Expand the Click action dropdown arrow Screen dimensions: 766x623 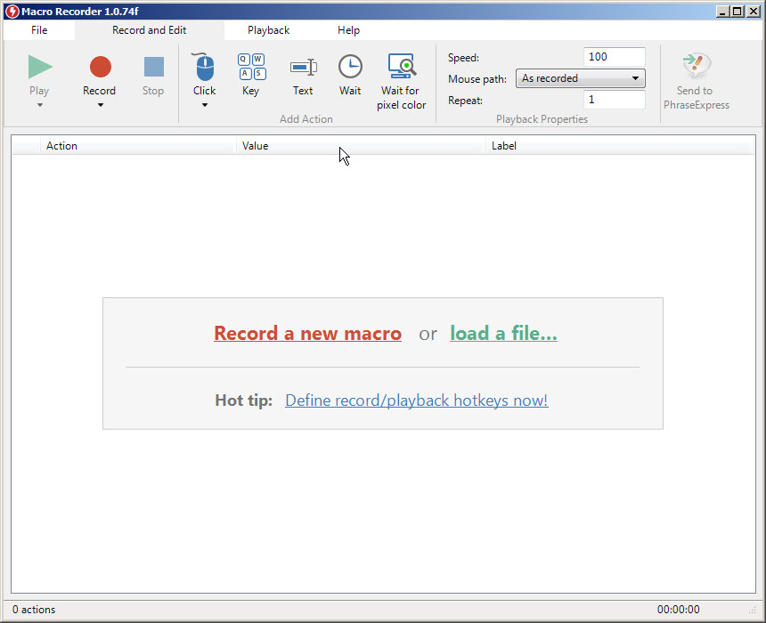[x=204, y=105]
